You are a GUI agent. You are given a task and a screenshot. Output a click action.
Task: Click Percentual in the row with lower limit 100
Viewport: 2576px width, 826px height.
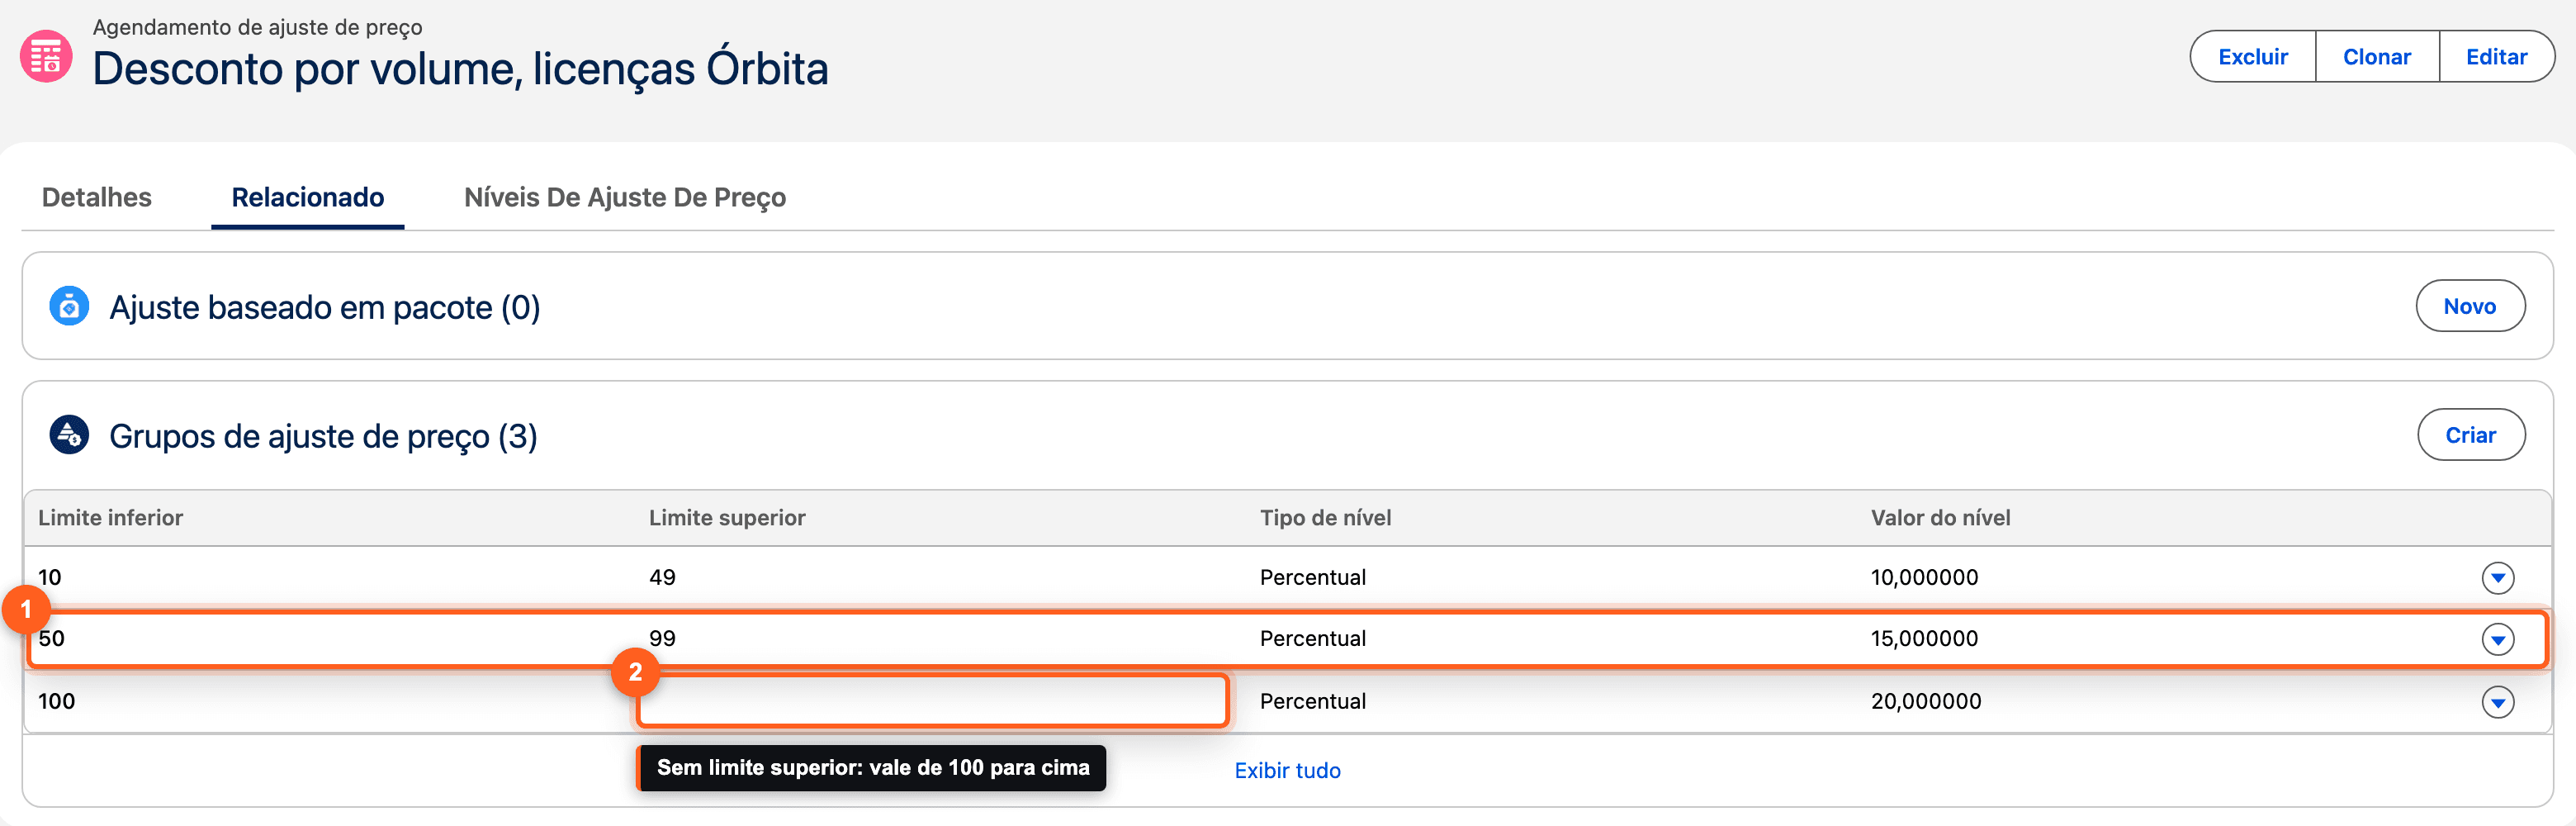coord(1312,702)
